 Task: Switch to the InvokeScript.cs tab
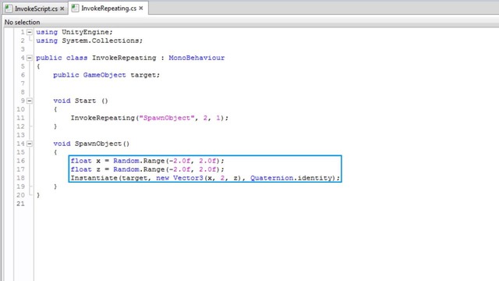coord(35,9)
